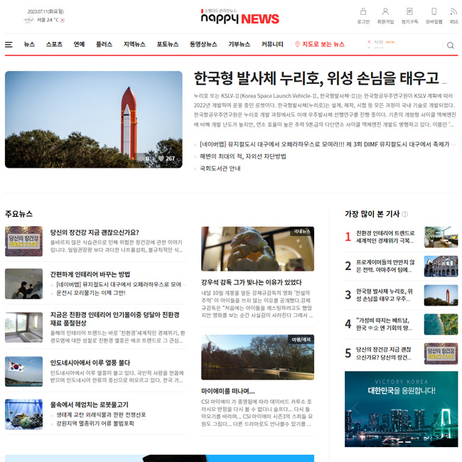Open the ice cream photo card
The width and height of the screenshot is (462, 462).
(257, 249)
